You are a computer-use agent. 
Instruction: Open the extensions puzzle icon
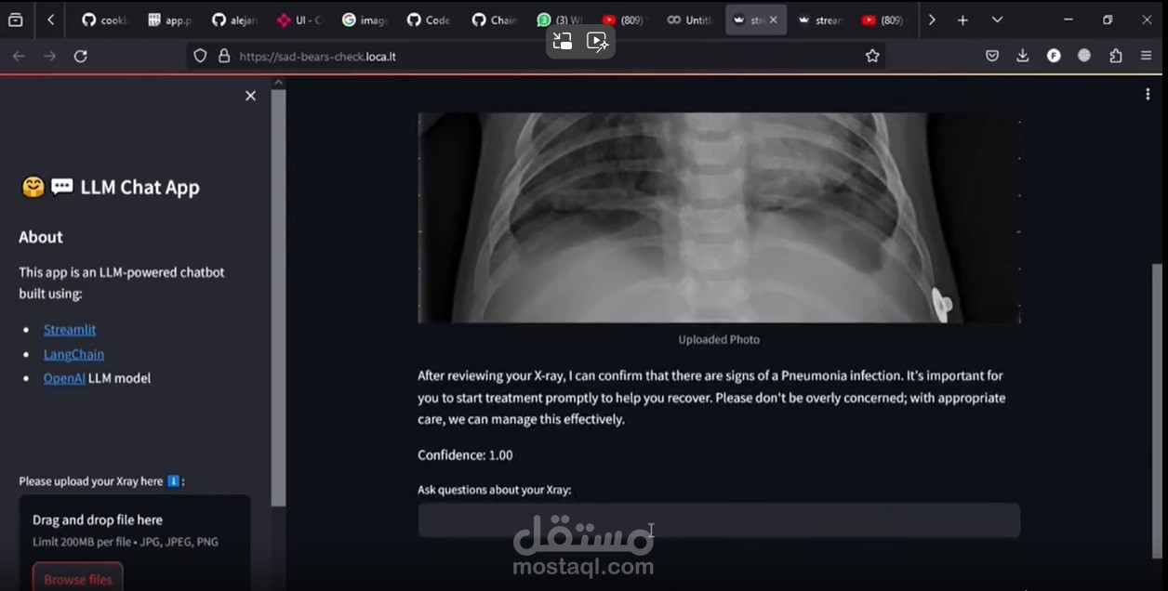1116,56
